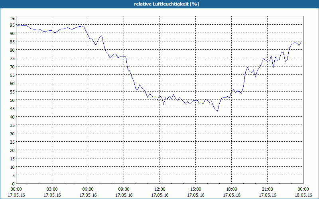
Task: Click the humidity curve's lowest dip near 17:00
Action: pyautogui.click(x=217, y=111)
